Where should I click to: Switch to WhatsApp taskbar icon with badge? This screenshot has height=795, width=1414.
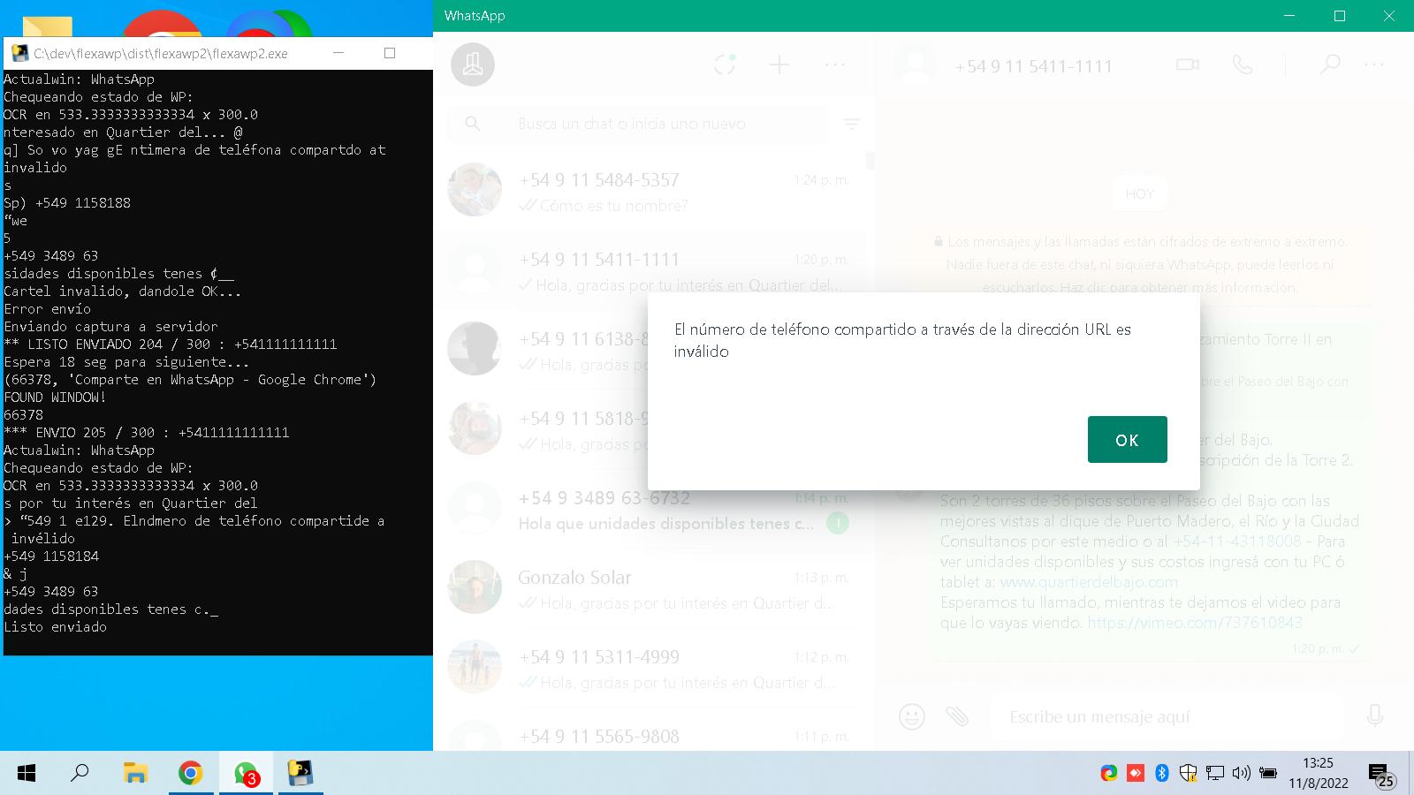click(x=246, y=774)
